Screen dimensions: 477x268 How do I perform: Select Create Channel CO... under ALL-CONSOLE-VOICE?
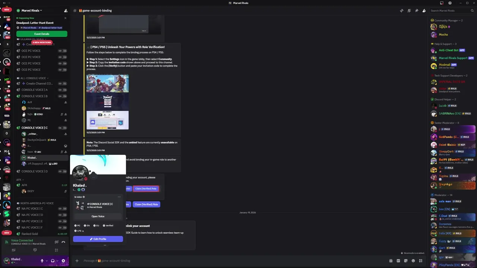(x=42, y=83)
